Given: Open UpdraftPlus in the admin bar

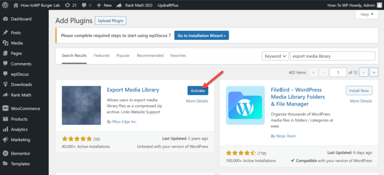Looking at the screenshot, I should click(x=168, y=5).
